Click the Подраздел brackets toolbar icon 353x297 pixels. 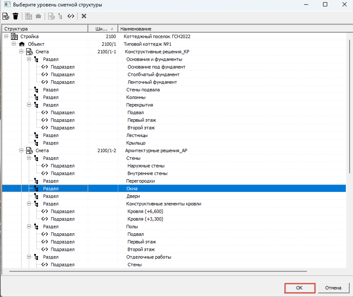tap(71, 16)
